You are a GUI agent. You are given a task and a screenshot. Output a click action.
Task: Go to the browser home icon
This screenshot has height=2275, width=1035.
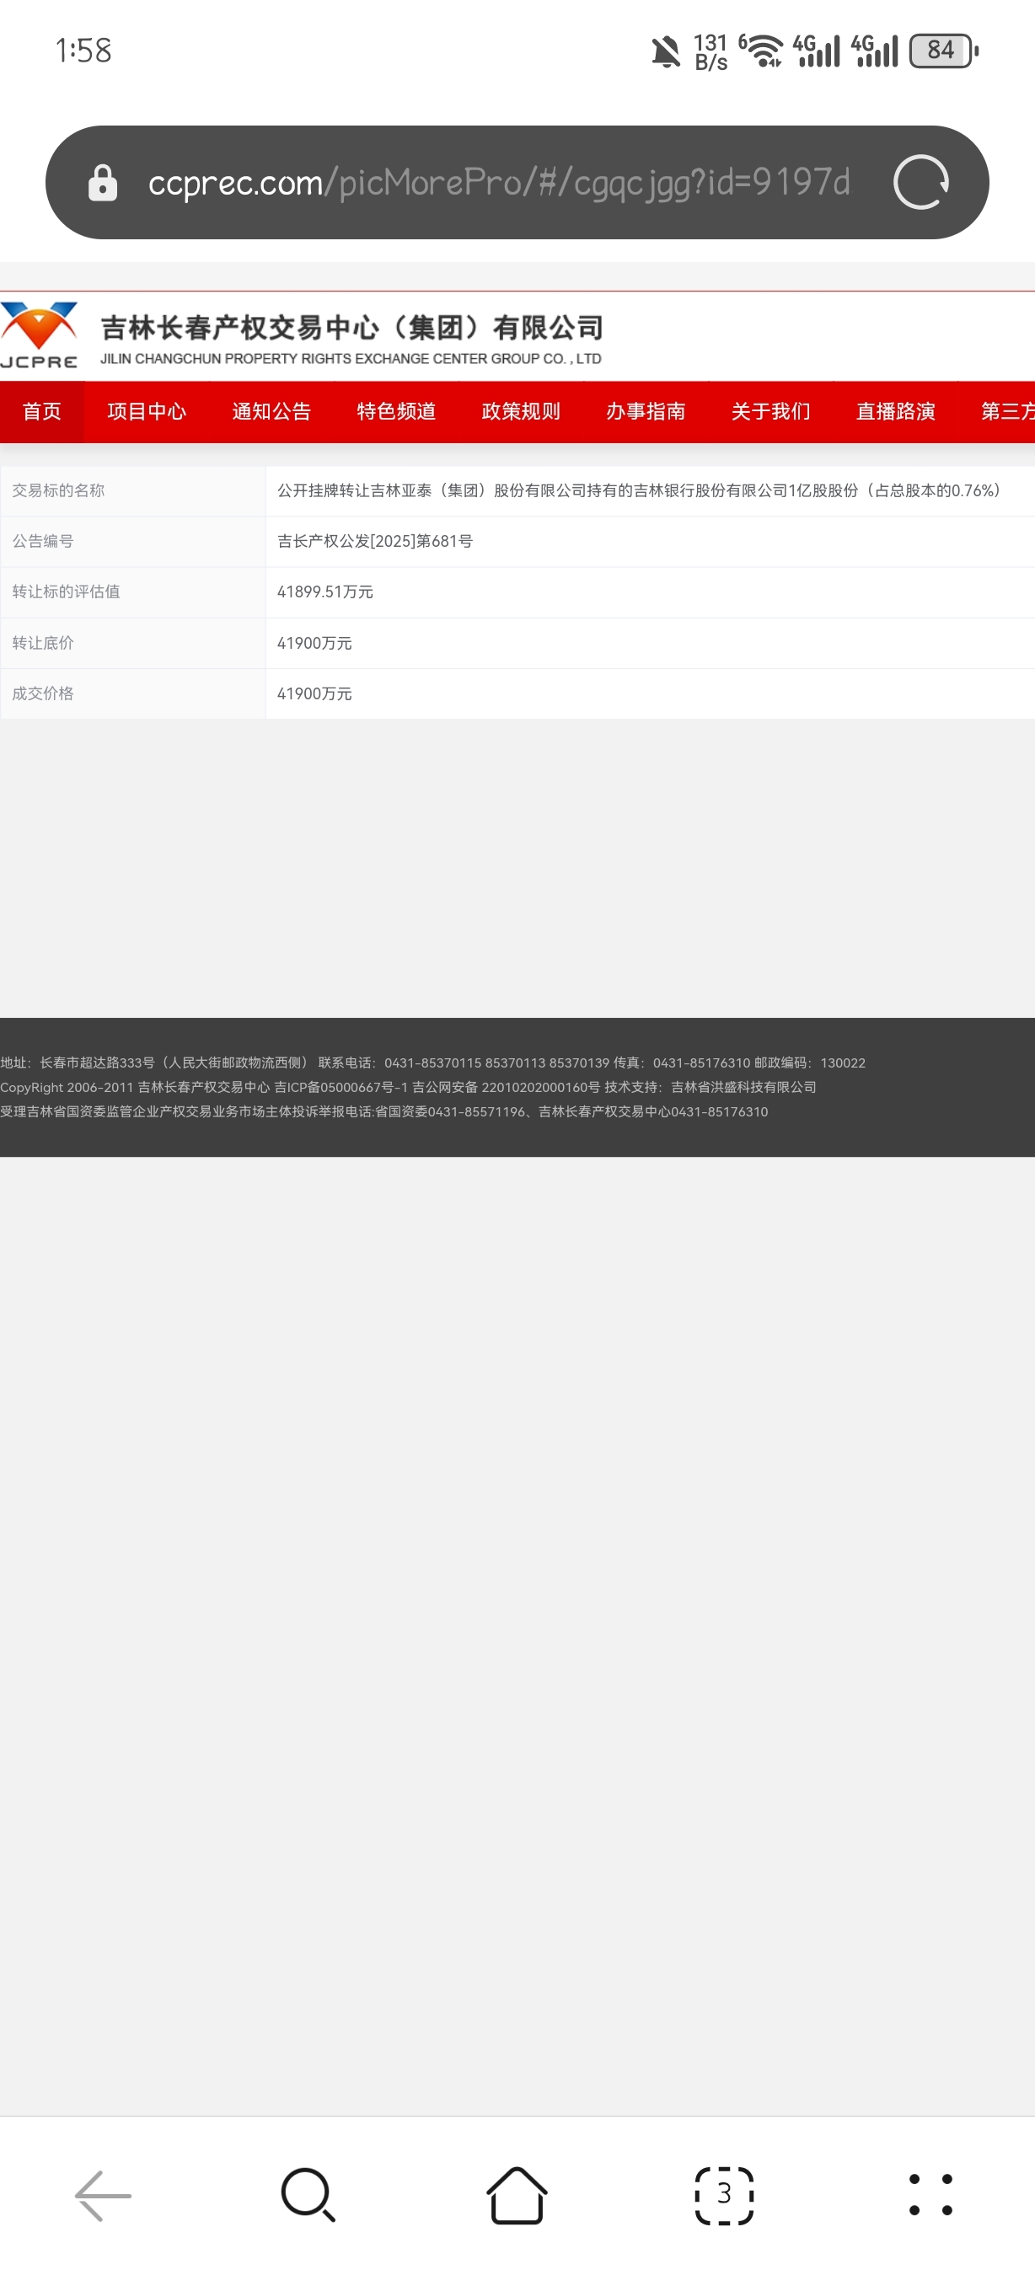pyautogui.click(x=517, y=2196)
